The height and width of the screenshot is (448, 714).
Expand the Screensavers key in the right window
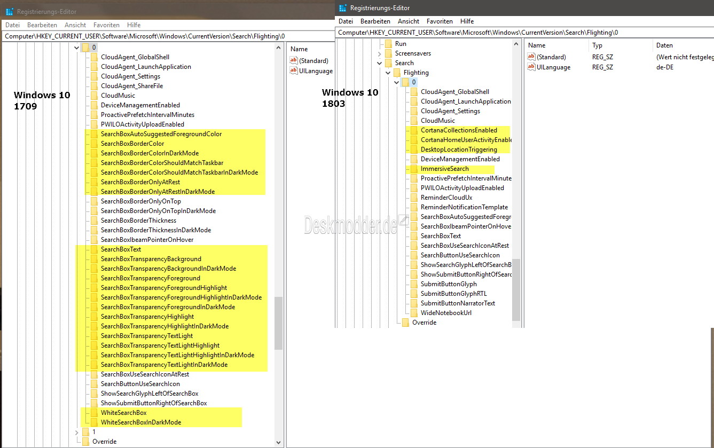pos(380,53)
